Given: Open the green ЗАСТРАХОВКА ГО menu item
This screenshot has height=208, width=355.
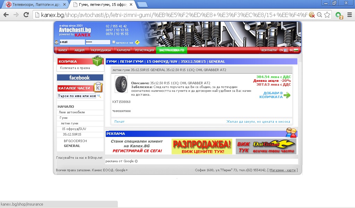Looking at the screenshot, I should click(x=171, y=50).
